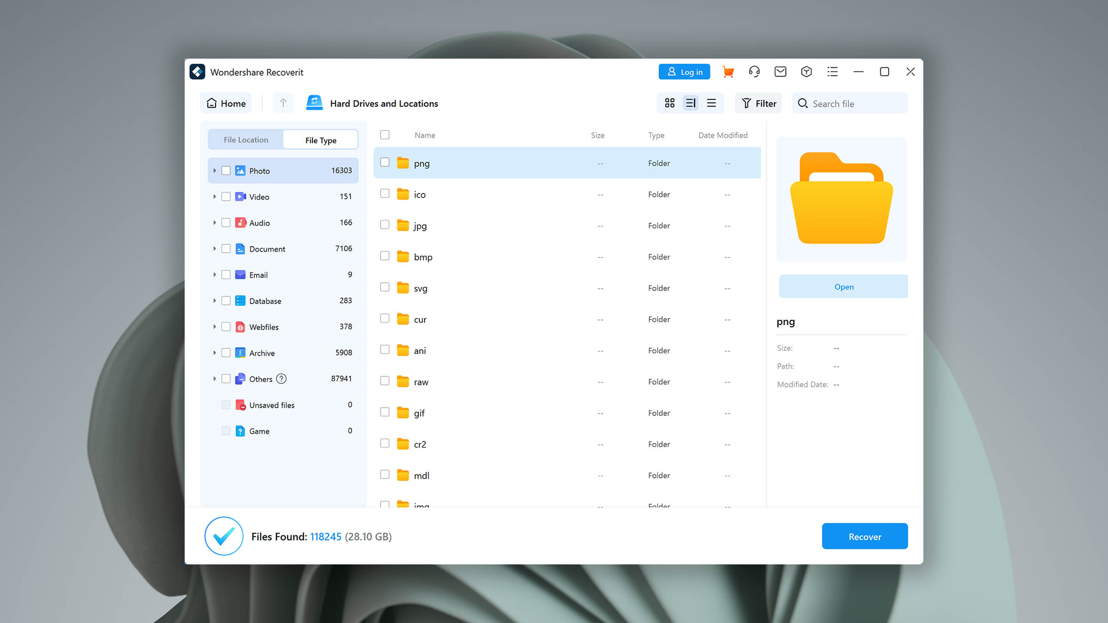Select the gif folder row

pos(567,413)
